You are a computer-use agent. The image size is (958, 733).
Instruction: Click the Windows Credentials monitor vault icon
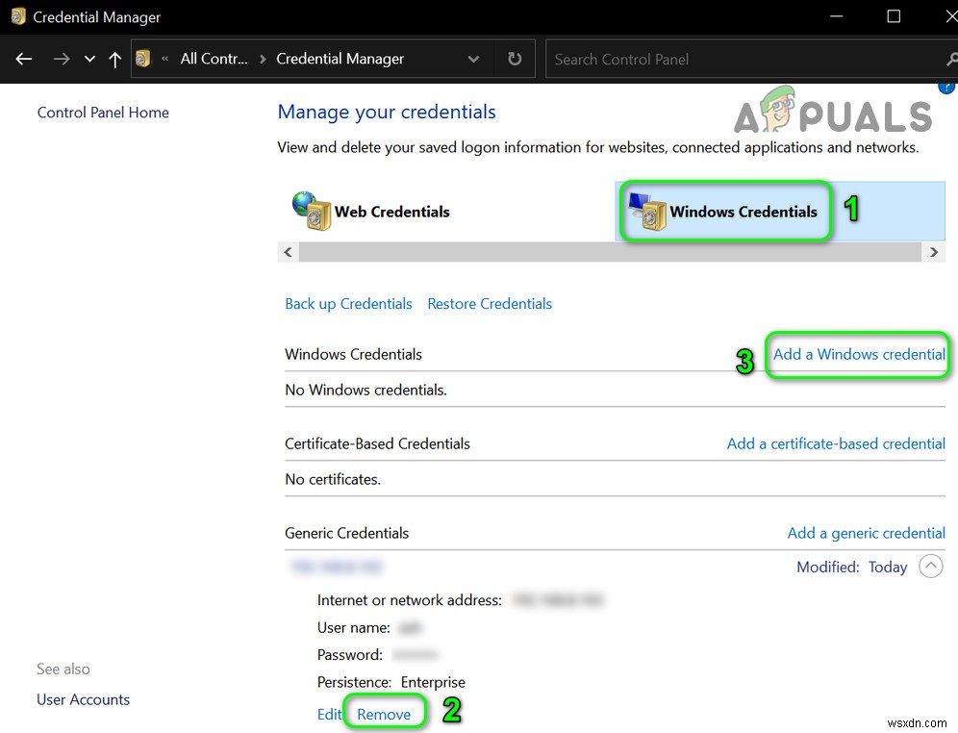pos(647,212)
